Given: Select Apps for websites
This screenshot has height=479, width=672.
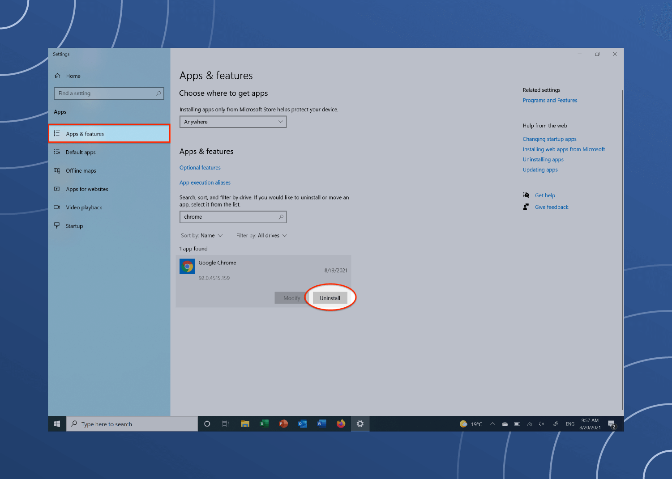Looking at the screenshot, I should click(87, 189).
